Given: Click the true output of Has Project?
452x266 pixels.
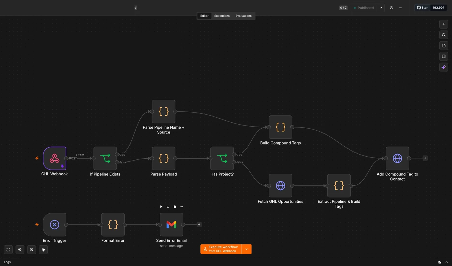Looking at the screenshot, I should coord(234,154).
